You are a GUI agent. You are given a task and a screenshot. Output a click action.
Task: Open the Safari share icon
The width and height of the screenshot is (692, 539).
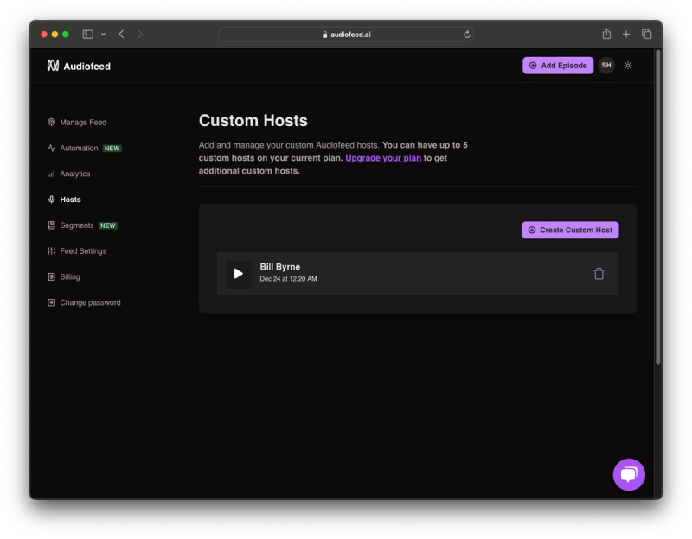[607, 34]
